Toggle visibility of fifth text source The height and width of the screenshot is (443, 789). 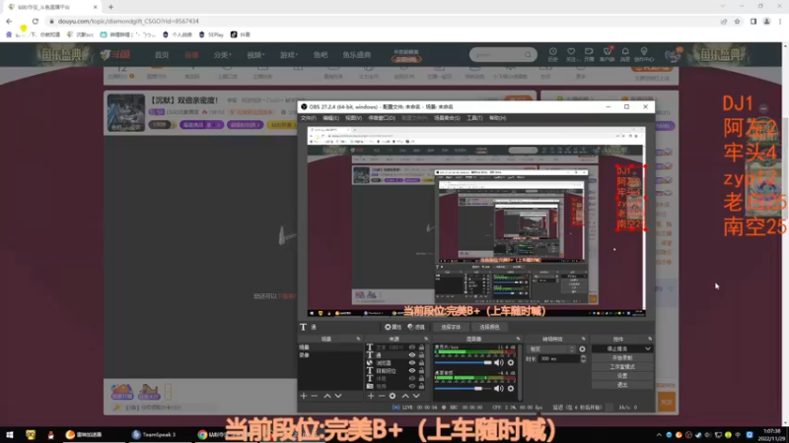click(x=412, y=378)
